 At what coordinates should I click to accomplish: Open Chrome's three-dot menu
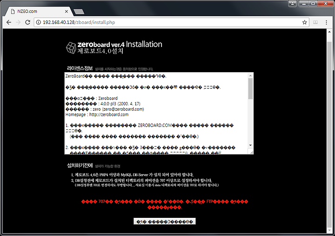[x=326, y=22]
